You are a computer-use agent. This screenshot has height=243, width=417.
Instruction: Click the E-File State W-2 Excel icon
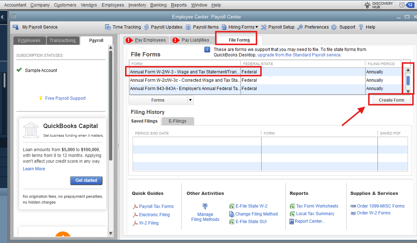pos(232,206)
